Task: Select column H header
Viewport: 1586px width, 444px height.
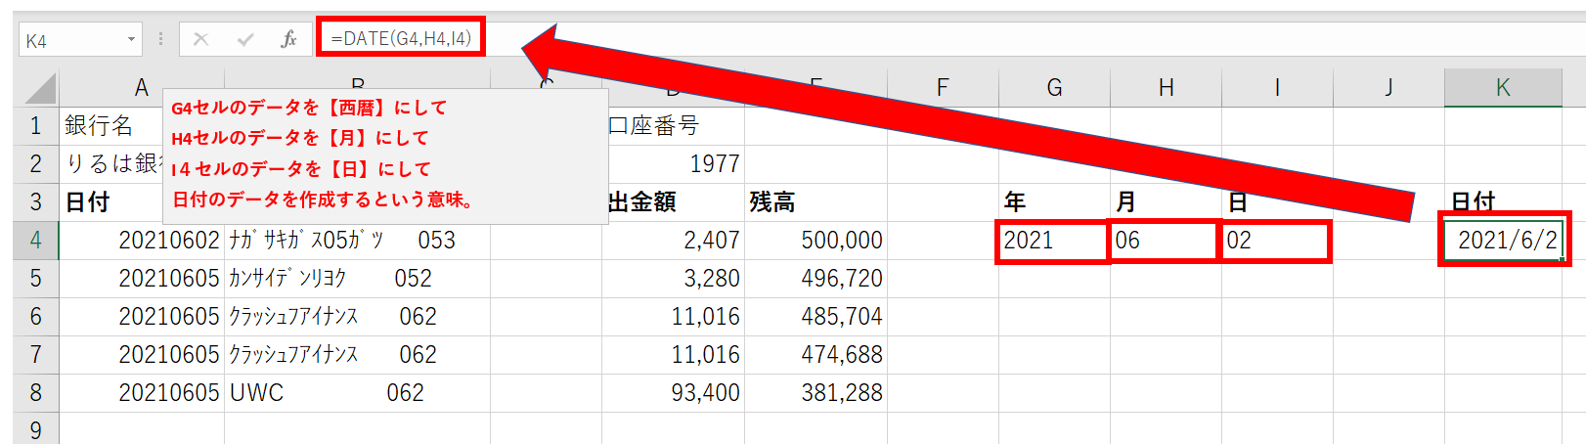Action: click(x=1166, y=88)
